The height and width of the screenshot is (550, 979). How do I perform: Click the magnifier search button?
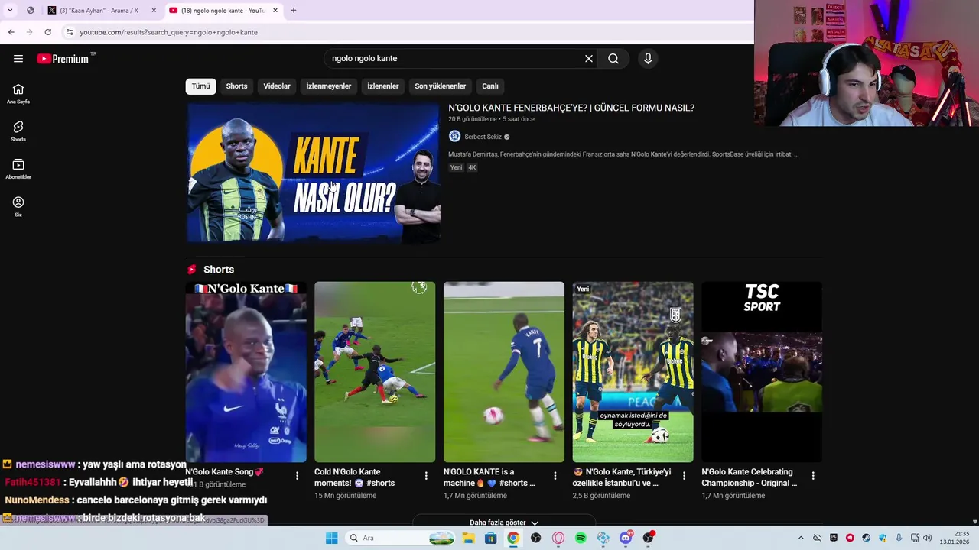(x=613, y=59)
